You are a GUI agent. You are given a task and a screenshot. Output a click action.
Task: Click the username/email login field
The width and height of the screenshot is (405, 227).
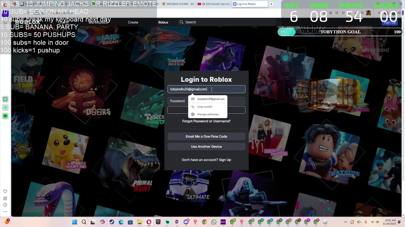click(x=206, y=89)
